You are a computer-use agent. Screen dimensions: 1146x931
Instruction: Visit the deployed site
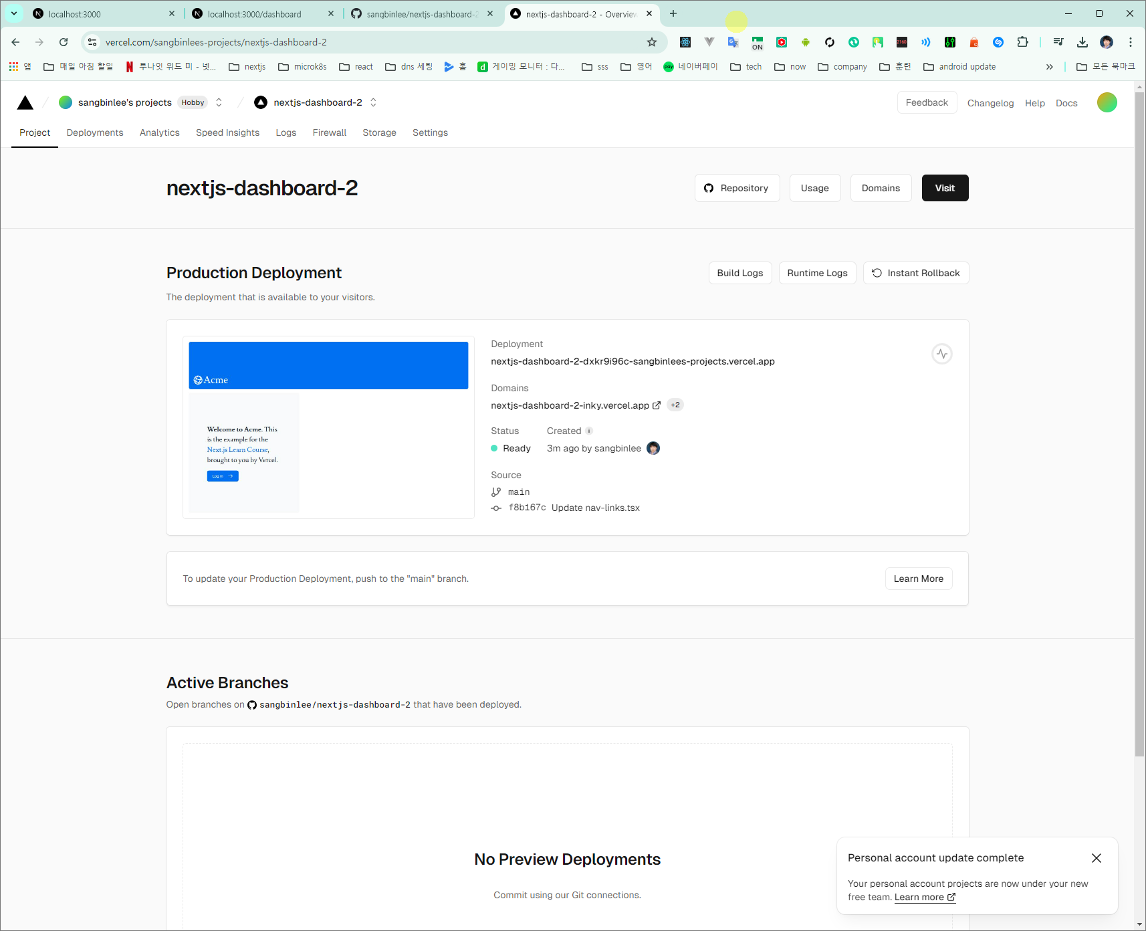945,188
